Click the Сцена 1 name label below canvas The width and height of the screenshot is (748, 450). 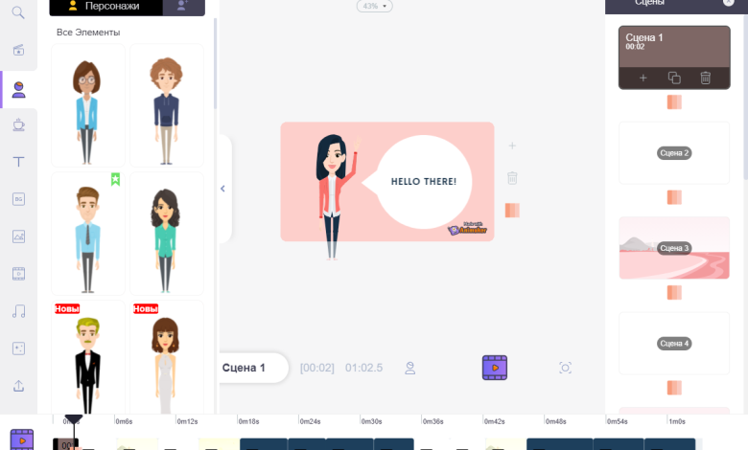click(x=244, y=367)
